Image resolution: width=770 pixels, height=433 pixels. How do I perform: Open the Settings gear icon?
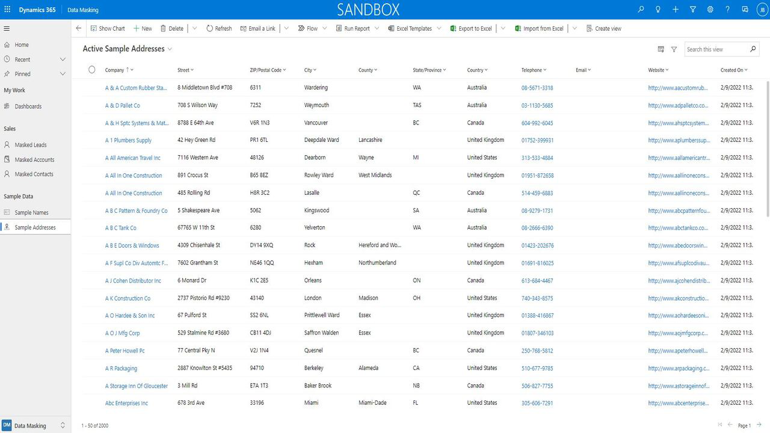710,10
